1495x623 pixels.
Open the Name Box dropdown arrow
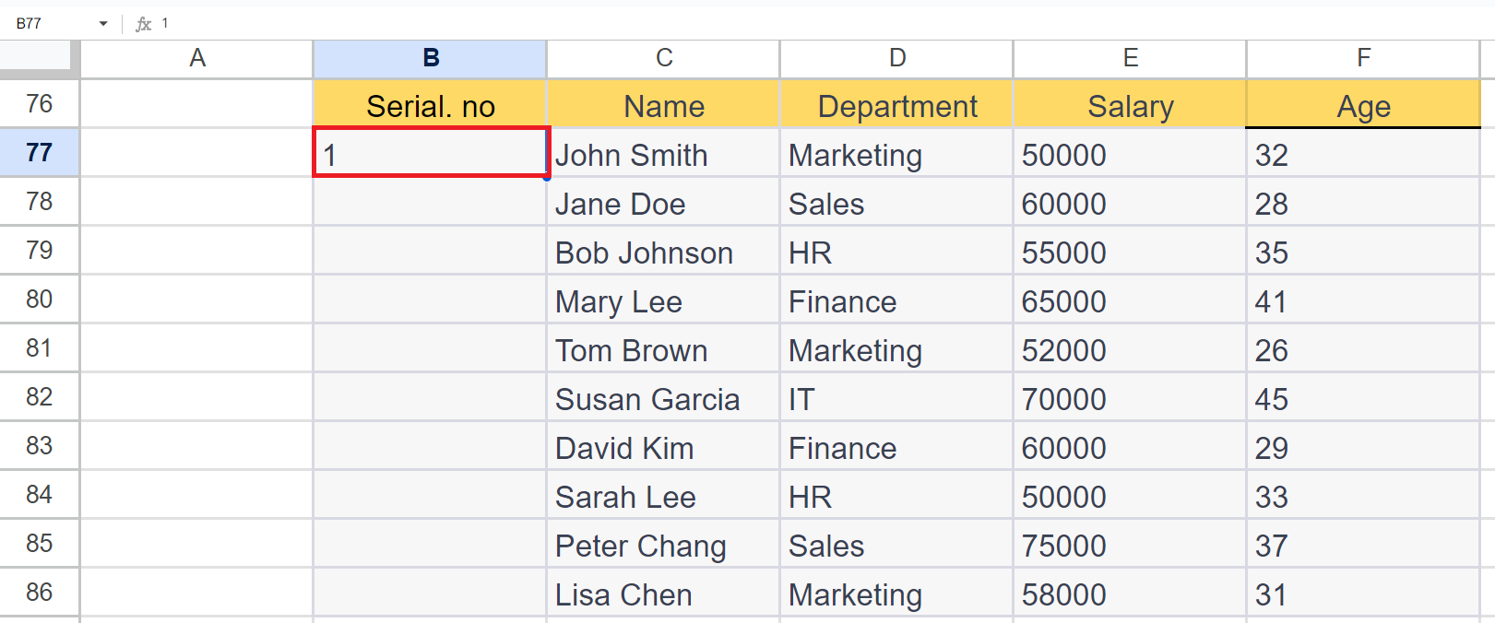click(102, 23)
